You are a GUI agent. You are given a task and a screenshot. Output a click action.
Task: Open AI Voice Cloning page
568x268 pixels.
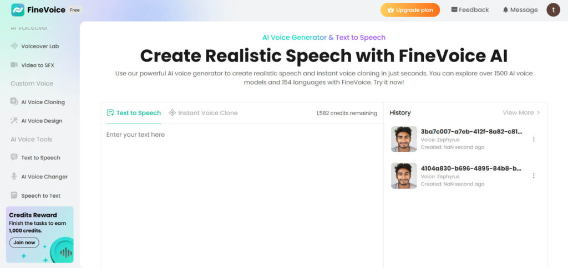coord(43,102)
